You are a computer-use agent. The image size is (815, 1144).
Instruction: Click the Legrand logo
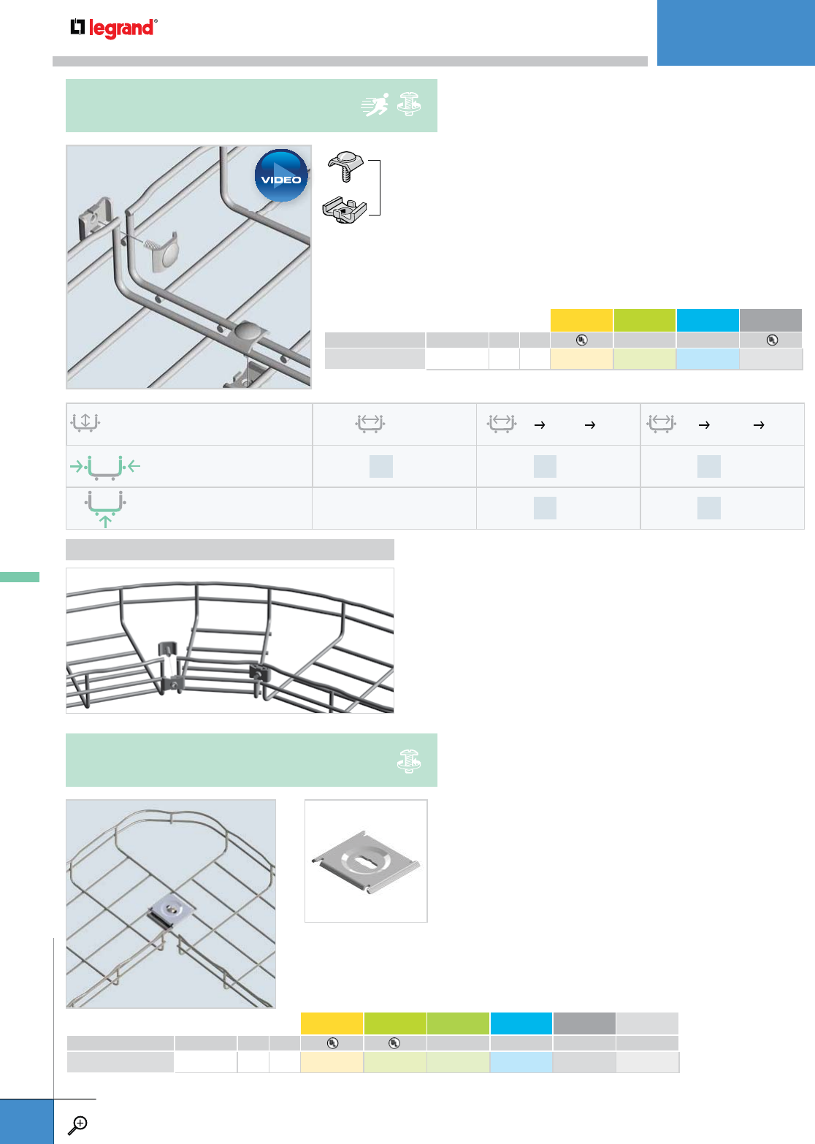(114, 28)
